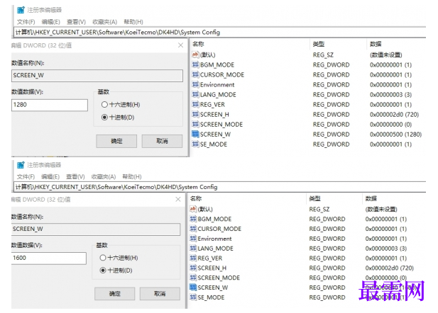
Task: Click LANG_MODE value icon in upper registry window
Action: (x=195, y=94)
